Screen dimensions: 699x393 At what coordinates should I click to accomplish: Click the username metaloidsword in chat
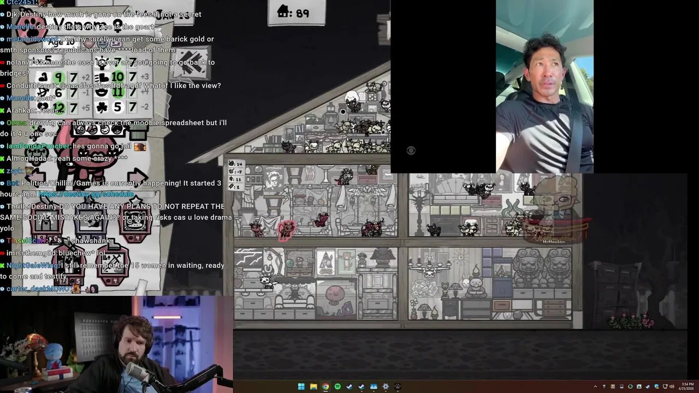[32, 39]
